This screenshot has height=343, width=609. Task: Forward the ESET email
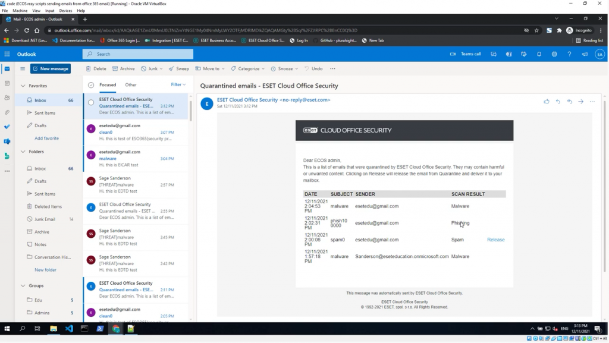click(x=580, y=101)
